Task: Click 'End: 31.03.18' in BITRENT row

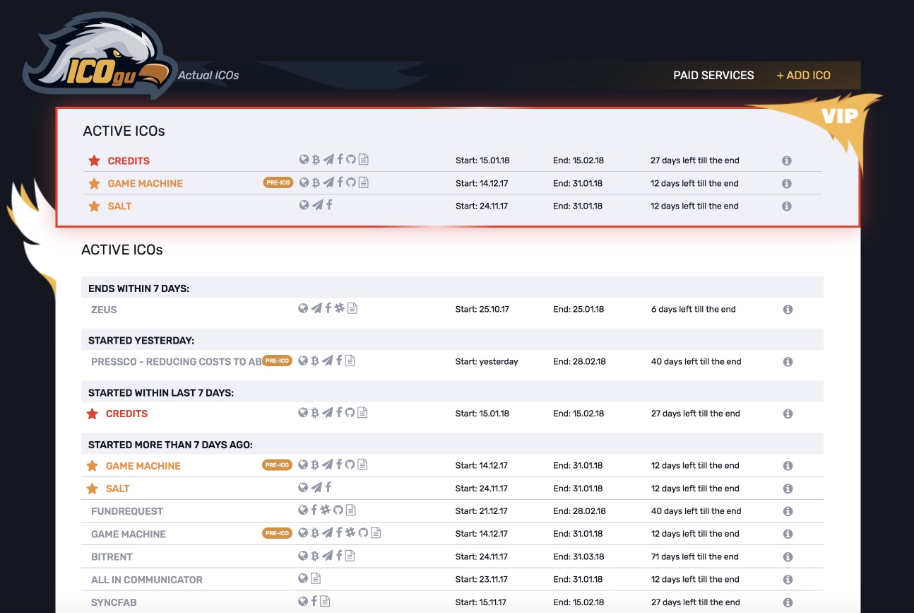Action: coord(579,556)
